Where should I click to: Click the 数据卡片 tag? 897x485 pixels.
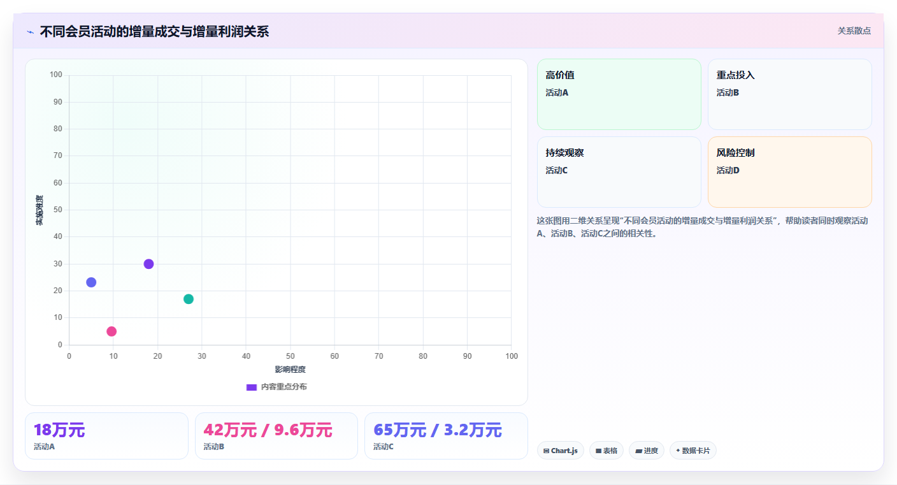[693, 451]
